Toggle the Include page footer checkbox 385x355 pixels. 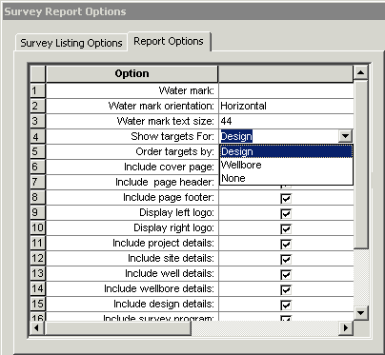286,199
